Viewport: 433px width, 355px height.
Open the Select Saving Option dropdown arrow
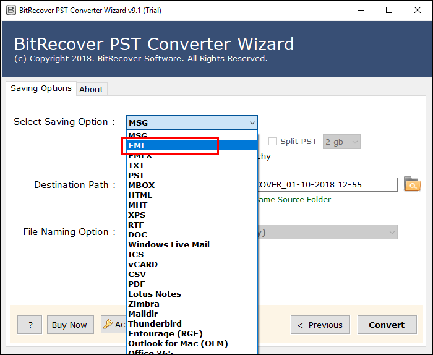[251, 122]
